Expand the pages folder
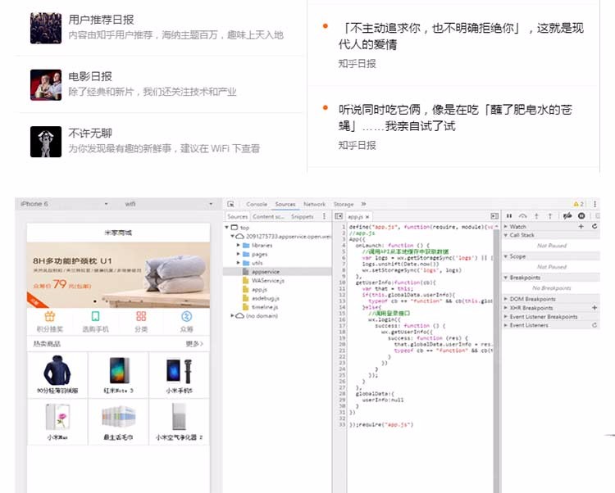This screenshot has height=493, width=615. 238,254
